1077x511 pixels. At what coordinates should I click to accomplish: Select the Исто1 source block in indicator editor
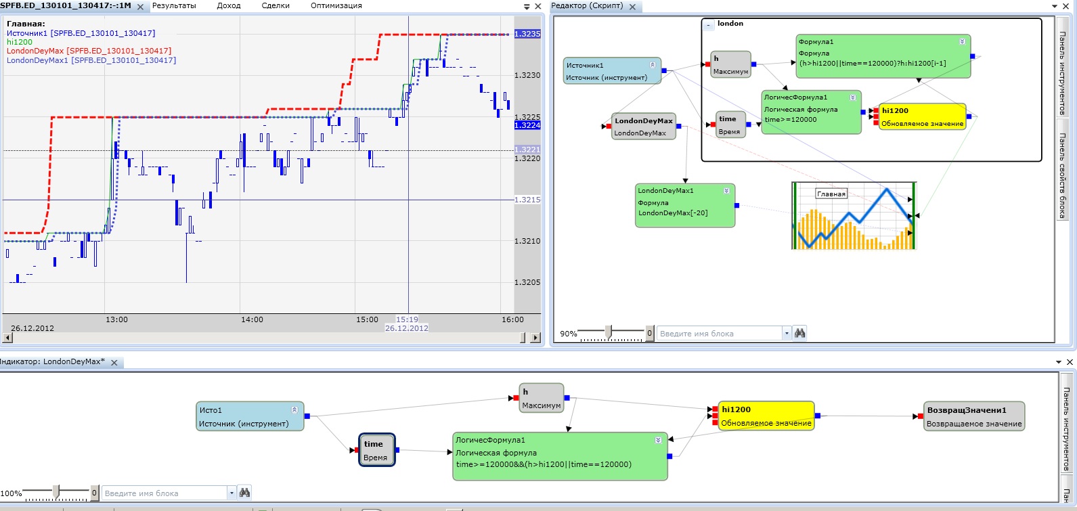pos(250,416)
